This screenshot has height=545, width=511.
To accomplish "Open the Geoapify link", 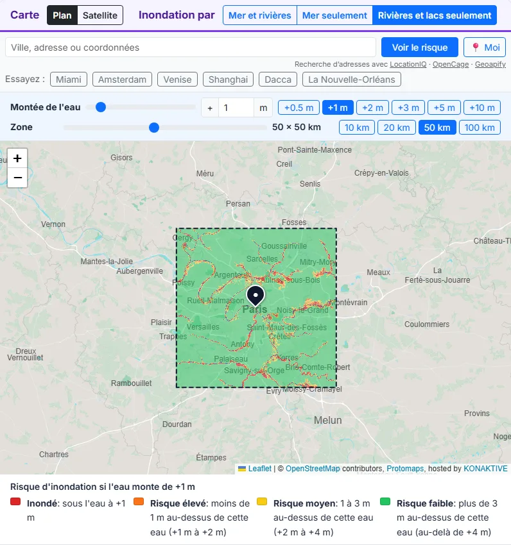I will pos(490,64).
